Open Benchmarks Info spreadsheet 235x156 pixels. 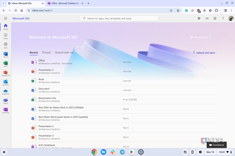coord(123,99)
